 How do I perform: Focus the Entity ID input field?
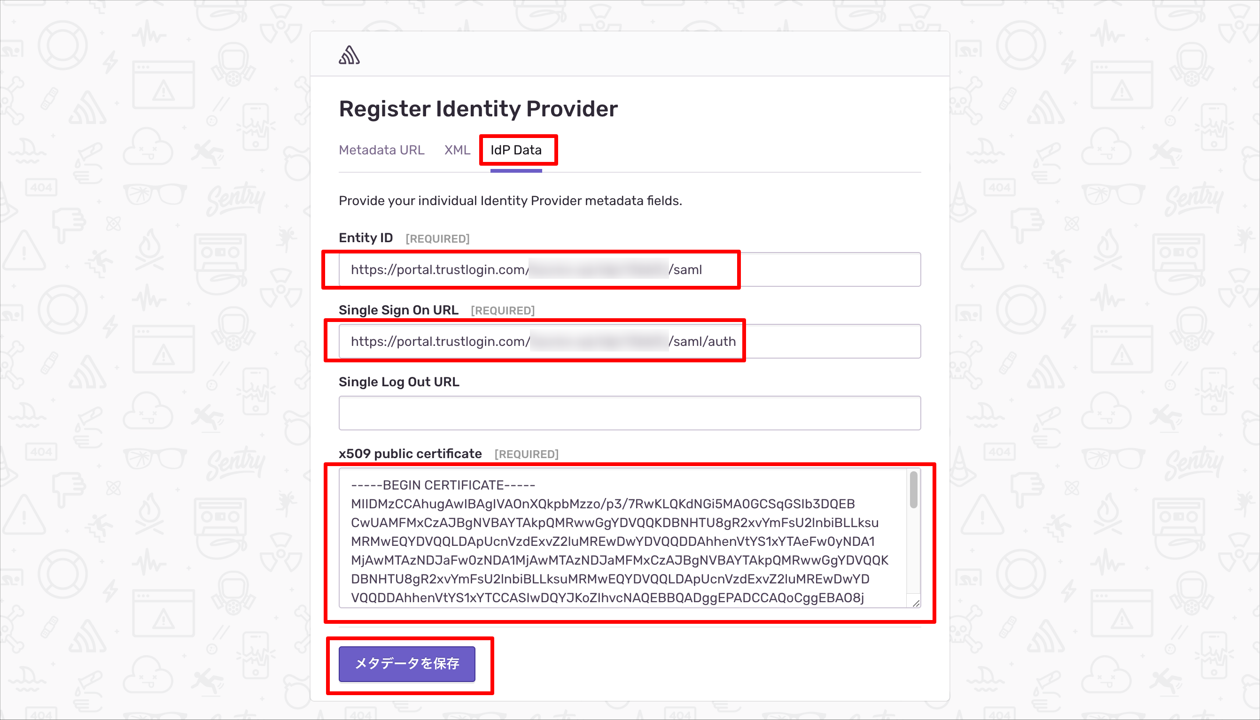(x=630, y=269)
